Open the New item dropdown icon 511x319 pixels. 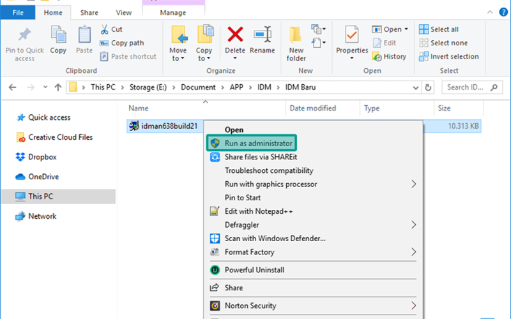(x=318, y=29)
